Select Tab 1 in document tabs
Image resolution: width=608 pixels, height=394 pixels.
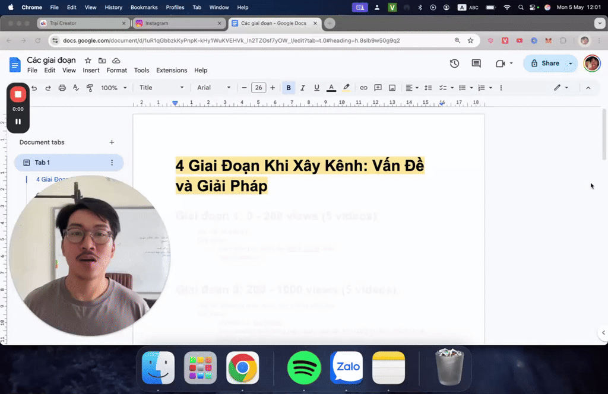point(69,163)
